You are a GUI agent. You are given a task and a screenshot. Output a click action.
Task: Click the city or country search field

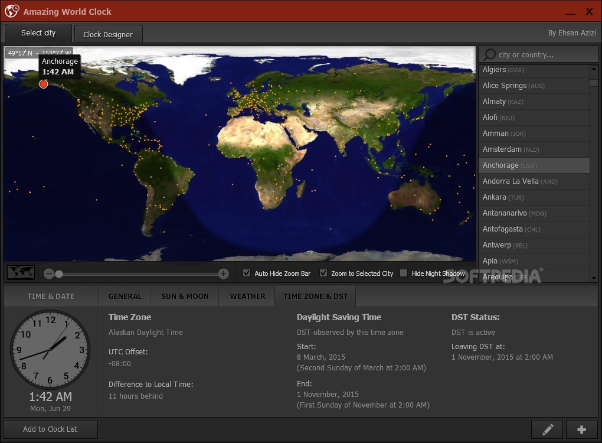pyautogui.click(x=538, y=54)
